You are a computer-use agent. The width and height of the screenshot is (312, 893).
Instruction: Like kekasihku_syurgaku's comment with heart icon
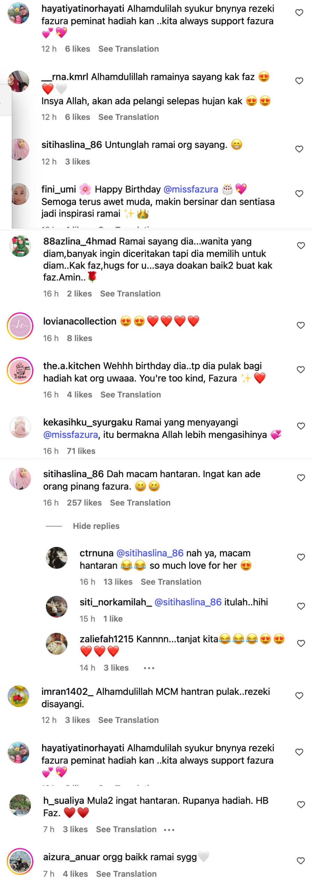tap(301, 426)
